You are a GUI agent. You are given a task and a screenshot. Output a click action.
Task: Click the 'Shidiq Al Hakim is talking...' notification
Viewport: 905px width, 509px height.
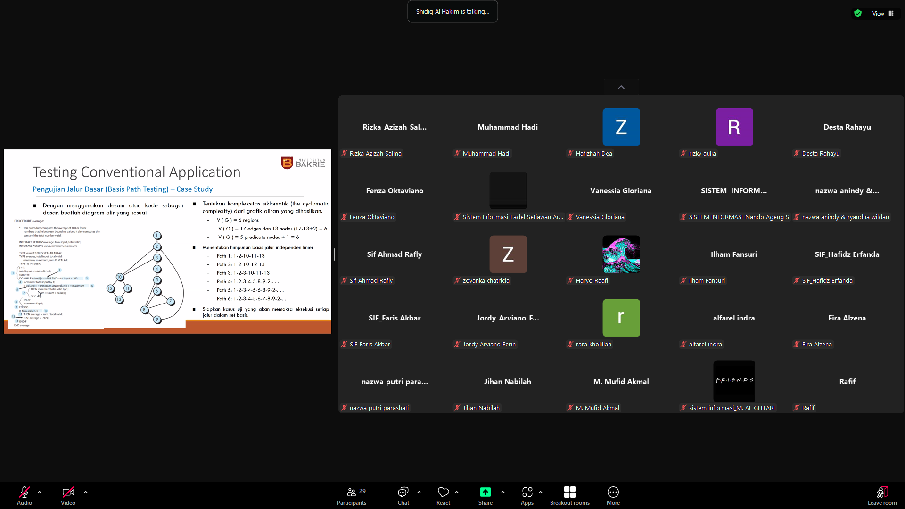tap(452, 11)
